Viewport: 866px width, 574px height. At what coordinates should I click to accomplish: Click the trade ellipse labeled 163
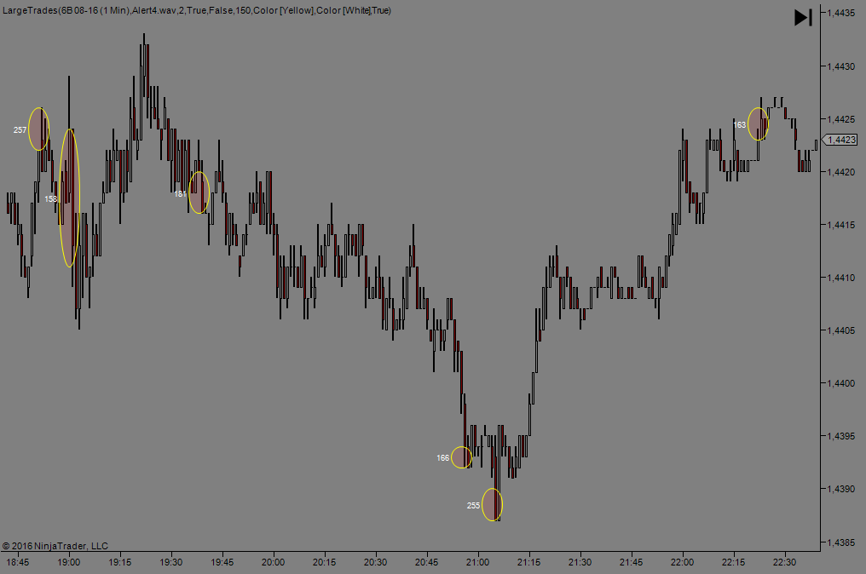pyautogui.click(x=758, y=124)
